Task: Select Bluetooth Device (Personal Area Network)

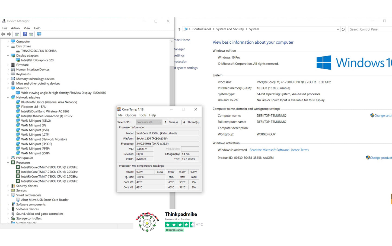Action: 49,102
